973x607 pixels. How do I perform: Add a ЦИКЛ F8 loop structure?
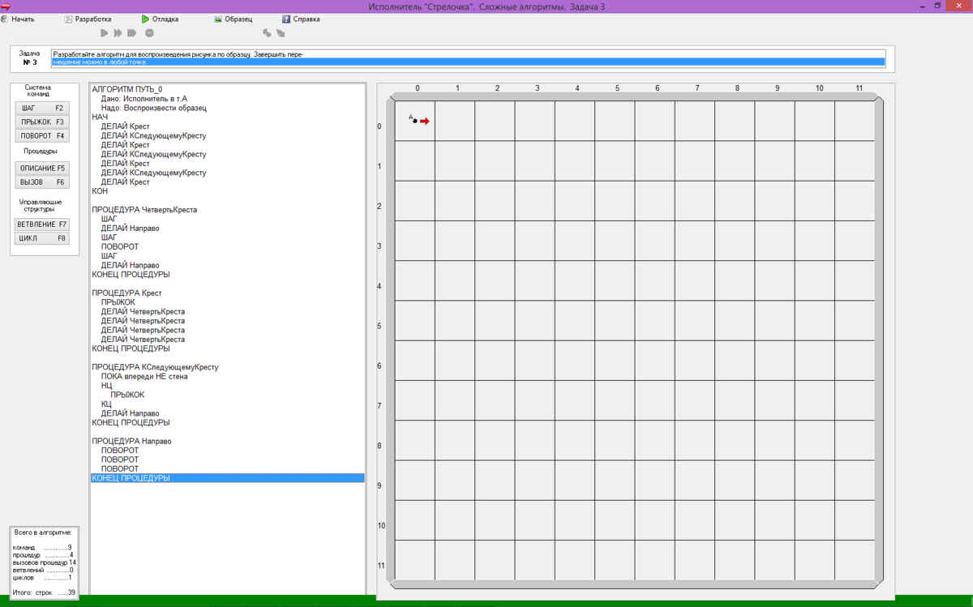[42, 239]
